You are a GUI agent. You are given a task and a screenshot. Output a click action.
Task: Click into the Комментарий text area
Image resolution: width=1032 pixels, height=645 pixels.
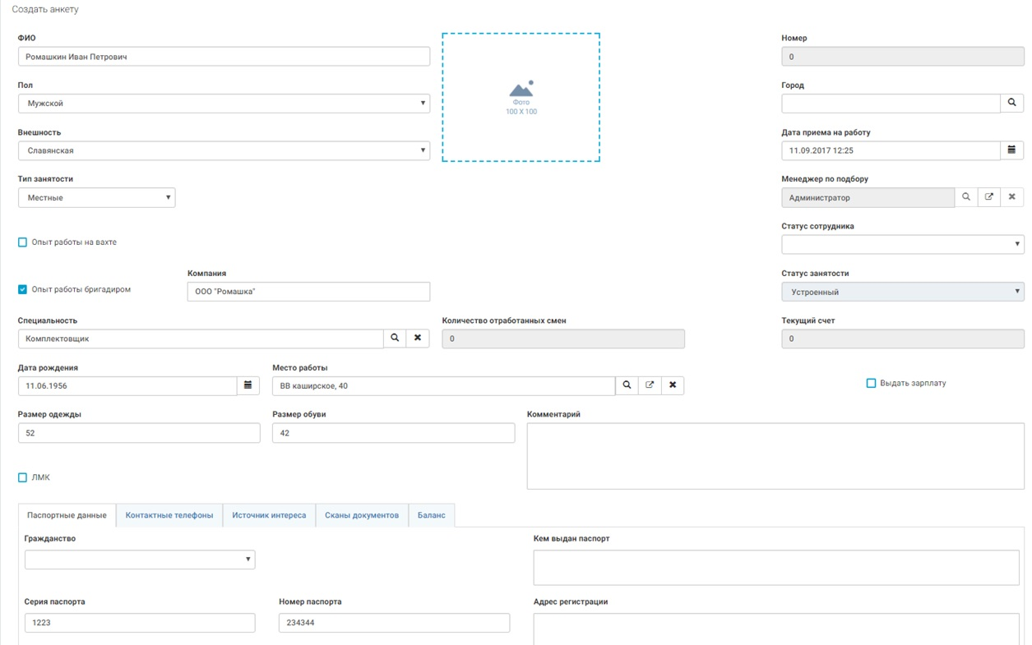[x=775, y=456]
